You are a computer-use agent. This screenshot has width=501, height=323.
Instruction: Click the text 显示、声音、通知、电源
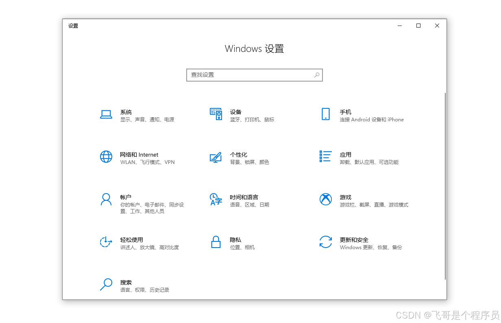tap(147, 120)
